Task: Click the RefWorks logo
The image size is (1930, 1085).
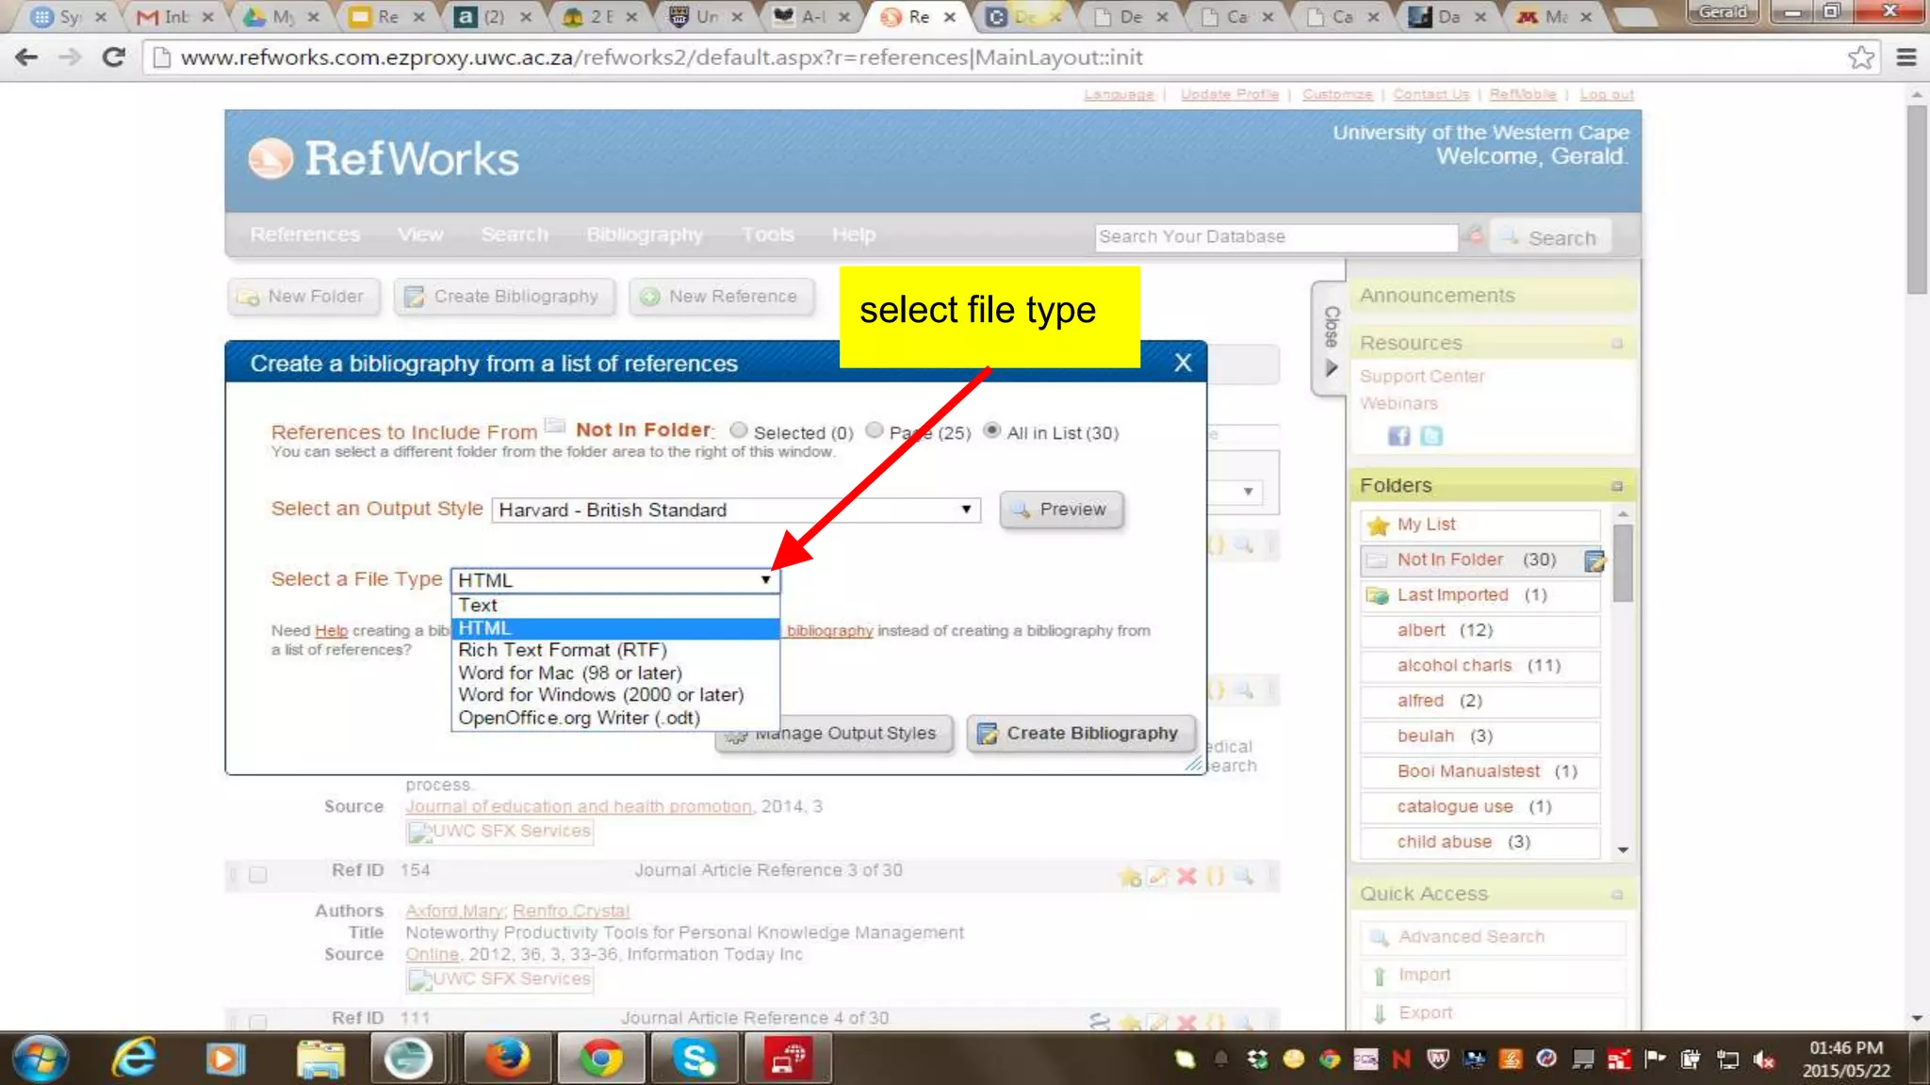Action: [383, 158]
